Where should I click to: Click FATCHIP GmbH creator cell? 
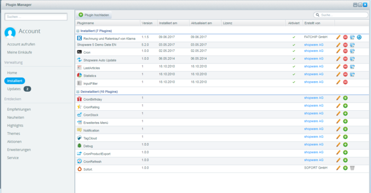316,37
